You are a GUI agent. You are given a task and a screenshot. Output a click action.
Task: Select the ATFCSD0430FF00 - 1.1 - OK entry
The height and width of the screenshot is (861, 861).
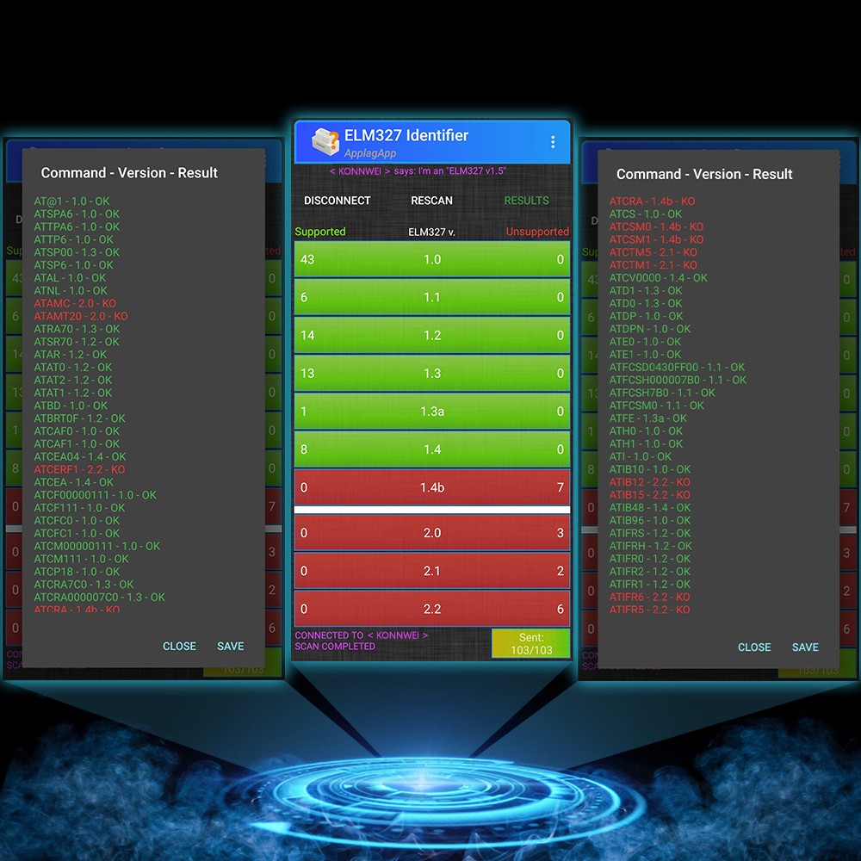pyautogui.click(x=677, y=367)
